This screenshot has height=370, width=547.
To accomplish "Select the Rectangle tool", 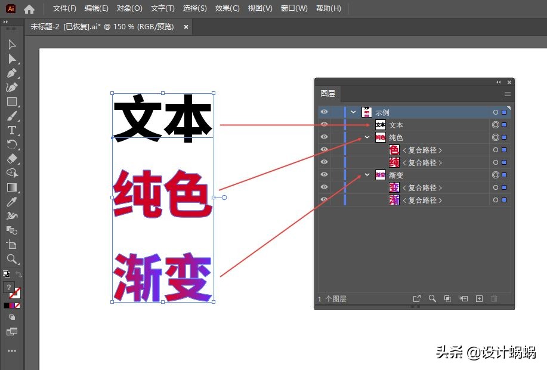I will tap(12, 101).
